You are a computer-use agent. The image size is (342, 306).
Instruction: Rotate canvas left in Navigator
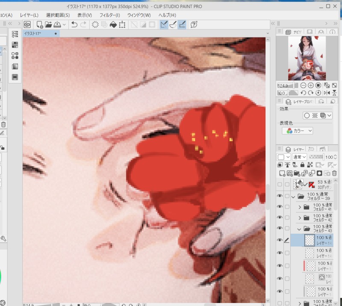(303, 93)
